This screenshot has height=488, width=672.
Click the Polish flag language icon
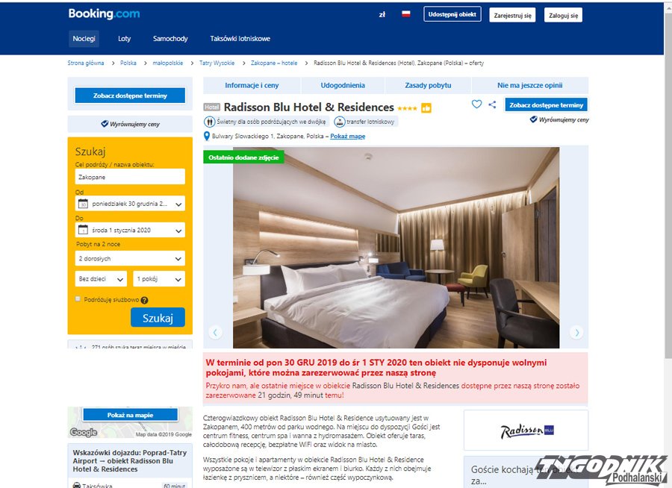click(x=406, y=14)
